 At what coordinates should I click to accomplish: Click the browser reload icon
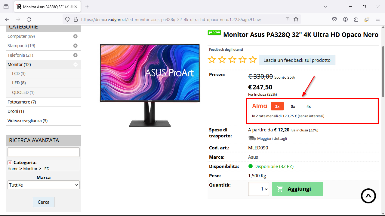click(29, 19)
